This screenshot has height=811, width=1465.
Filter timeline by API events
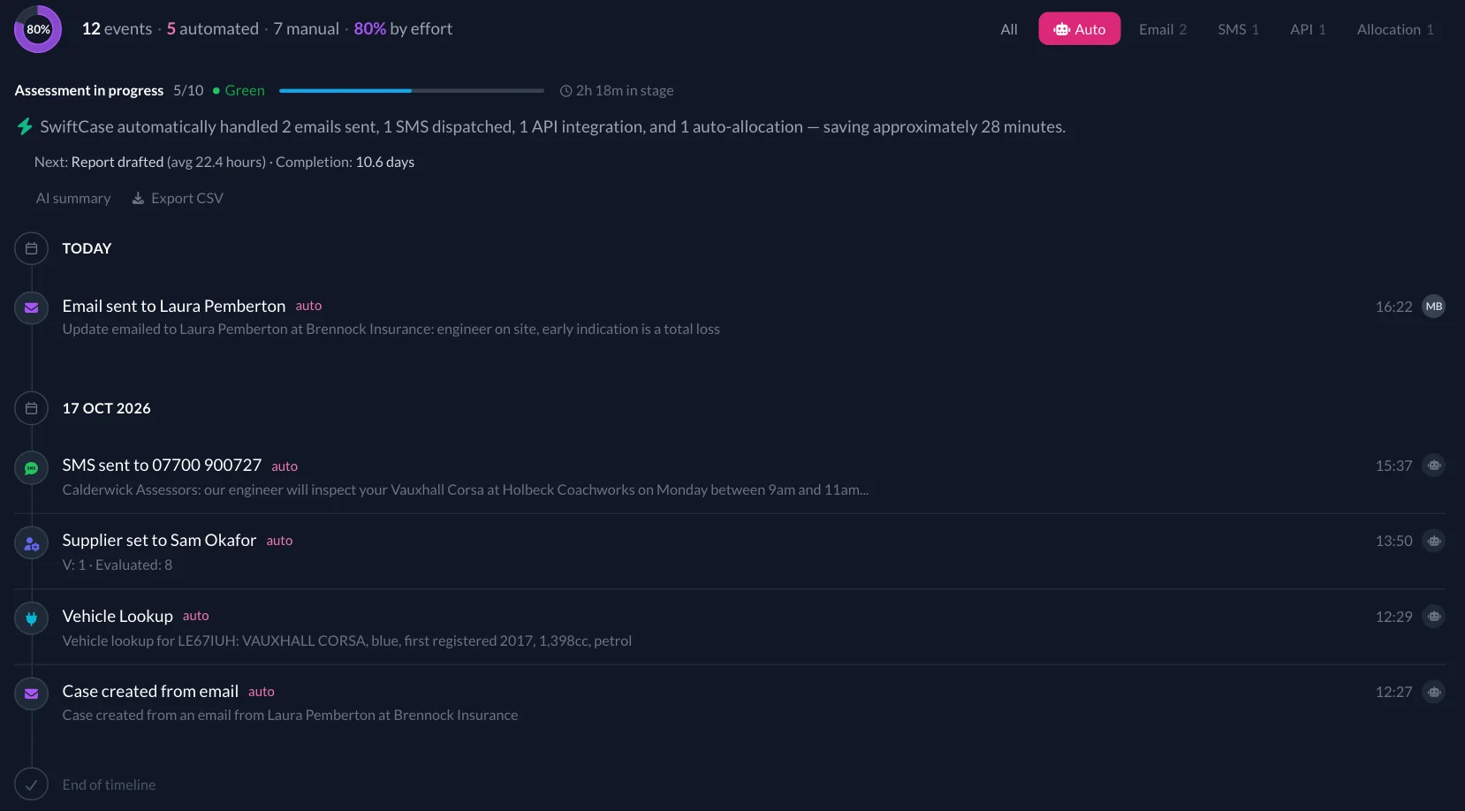[x=1308, y=29]
